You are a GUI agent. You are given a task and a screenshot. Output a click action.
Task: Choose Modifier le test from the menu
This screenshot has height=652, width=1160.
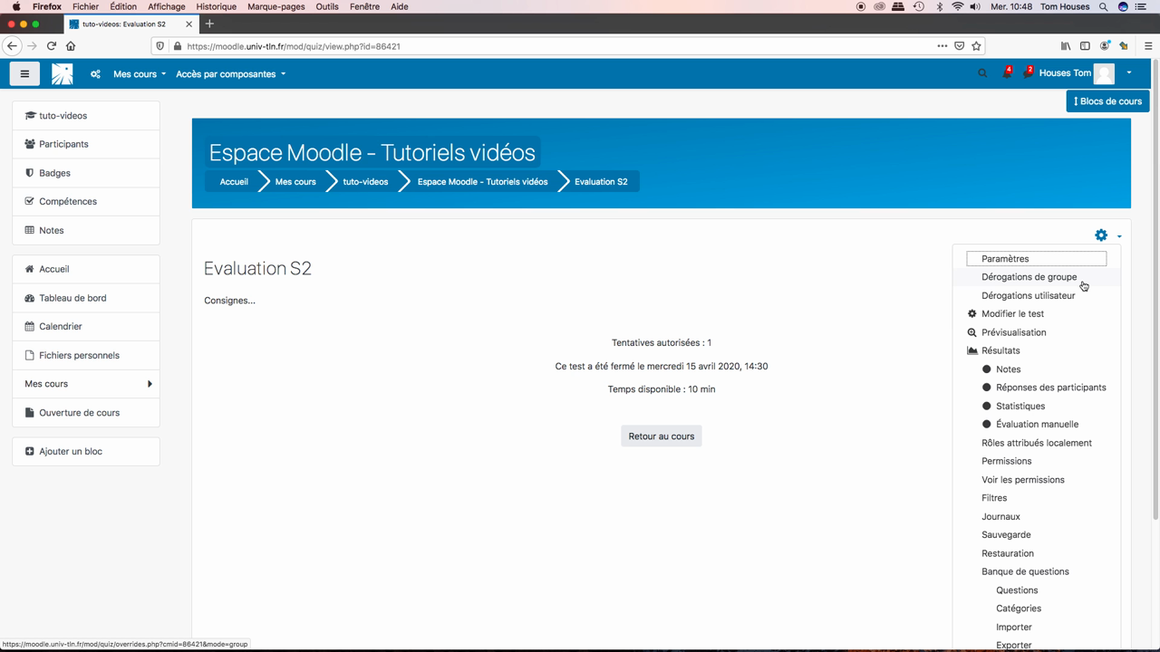[1012, 314]
